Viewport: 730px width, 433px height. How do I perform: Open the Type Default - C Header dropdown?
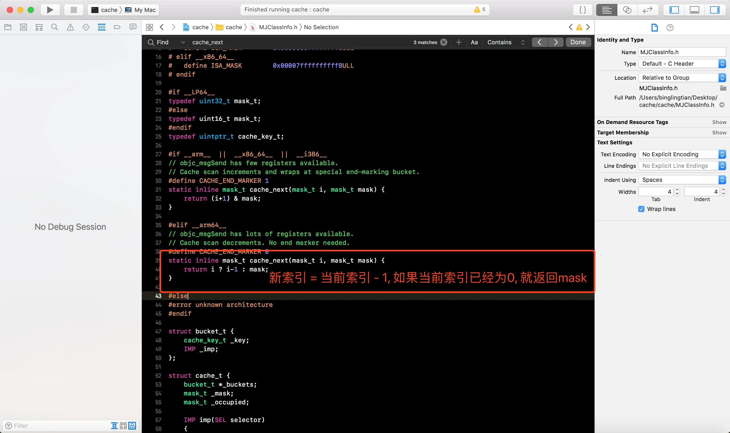point(682,64)
